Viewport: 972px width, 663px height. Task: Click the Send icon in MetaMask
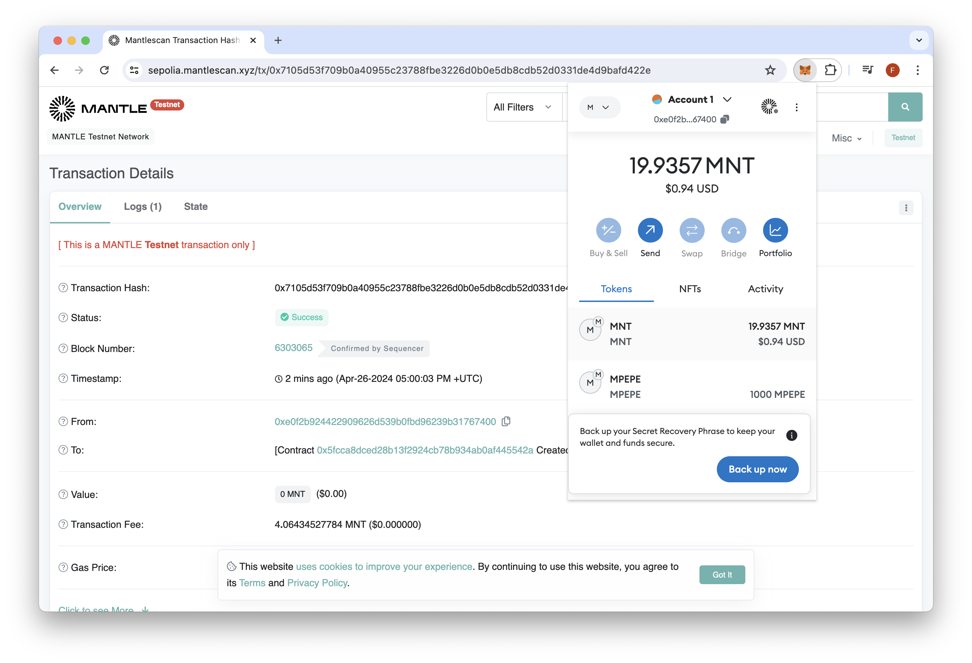click(650, 230)
